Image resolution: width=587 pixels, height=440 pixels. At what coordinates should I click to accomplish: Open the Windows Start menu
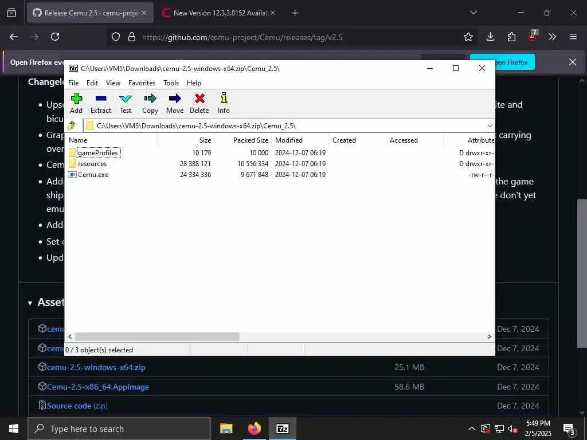[x=14, y=429]
